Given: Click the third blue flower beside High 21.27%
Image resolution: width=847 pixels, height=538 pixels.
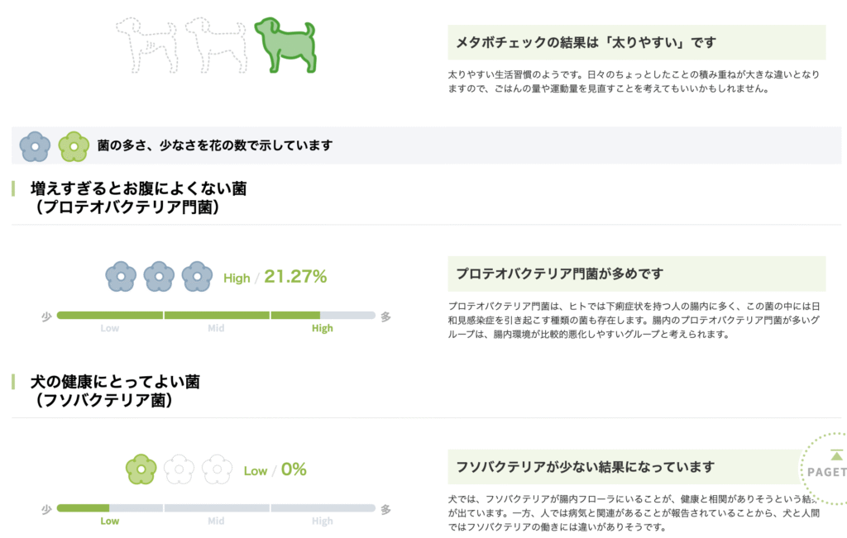Looking at the screenshot, I should point(197,277).
